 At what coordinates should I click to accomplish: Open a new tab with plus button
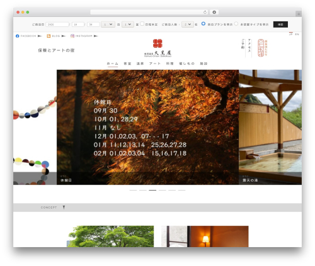point(299,14)
